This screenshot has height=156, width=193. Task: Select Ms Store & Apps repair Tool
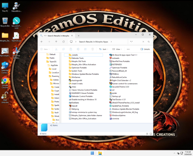[123, 55]
